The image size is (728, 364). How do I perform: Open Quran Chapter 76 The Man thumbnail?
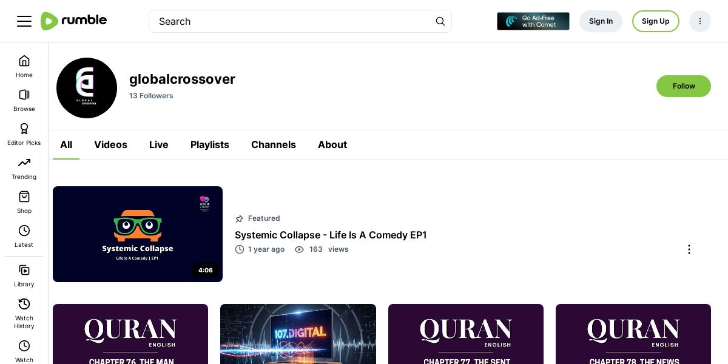pyautogui.click(x=130, y=334)
